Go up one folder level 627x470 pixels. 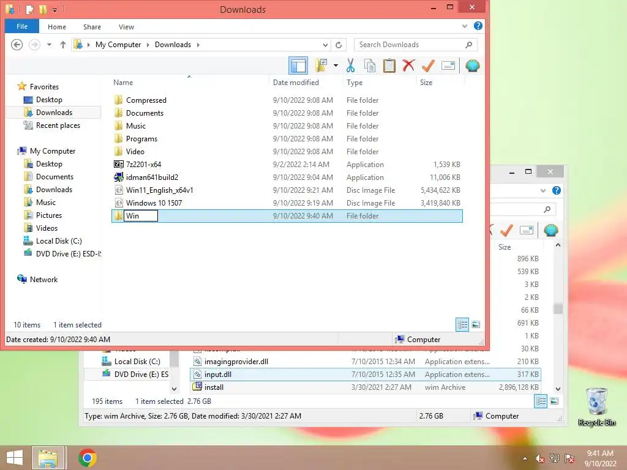63,45
